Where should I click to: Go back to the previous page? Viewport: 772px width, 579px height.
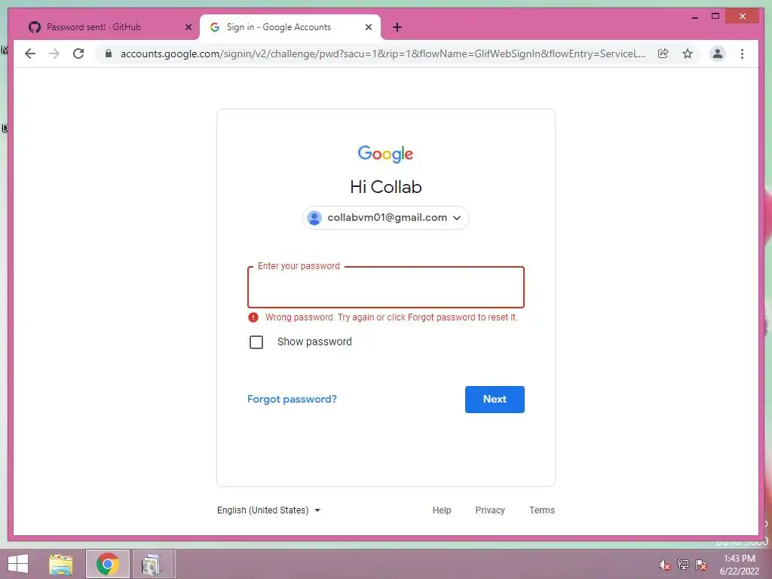30,54
